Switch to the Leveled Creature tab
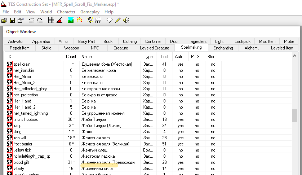The height and width of the screenshot is (175, 302). (x=155, y=48)
